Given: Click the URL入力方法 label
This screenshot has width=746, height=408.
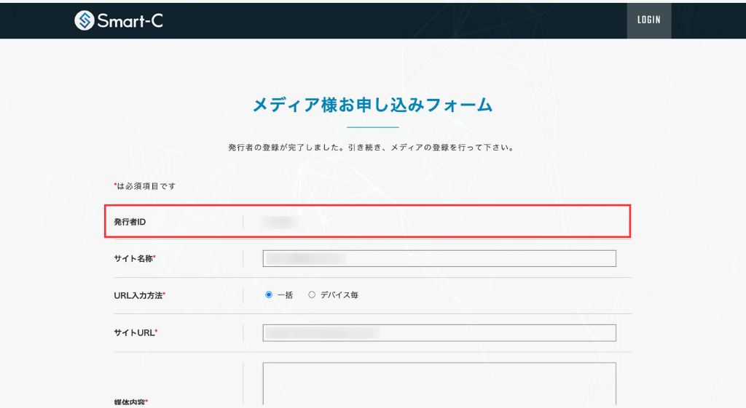Looking at the screenshot, I should coord(139,295).
